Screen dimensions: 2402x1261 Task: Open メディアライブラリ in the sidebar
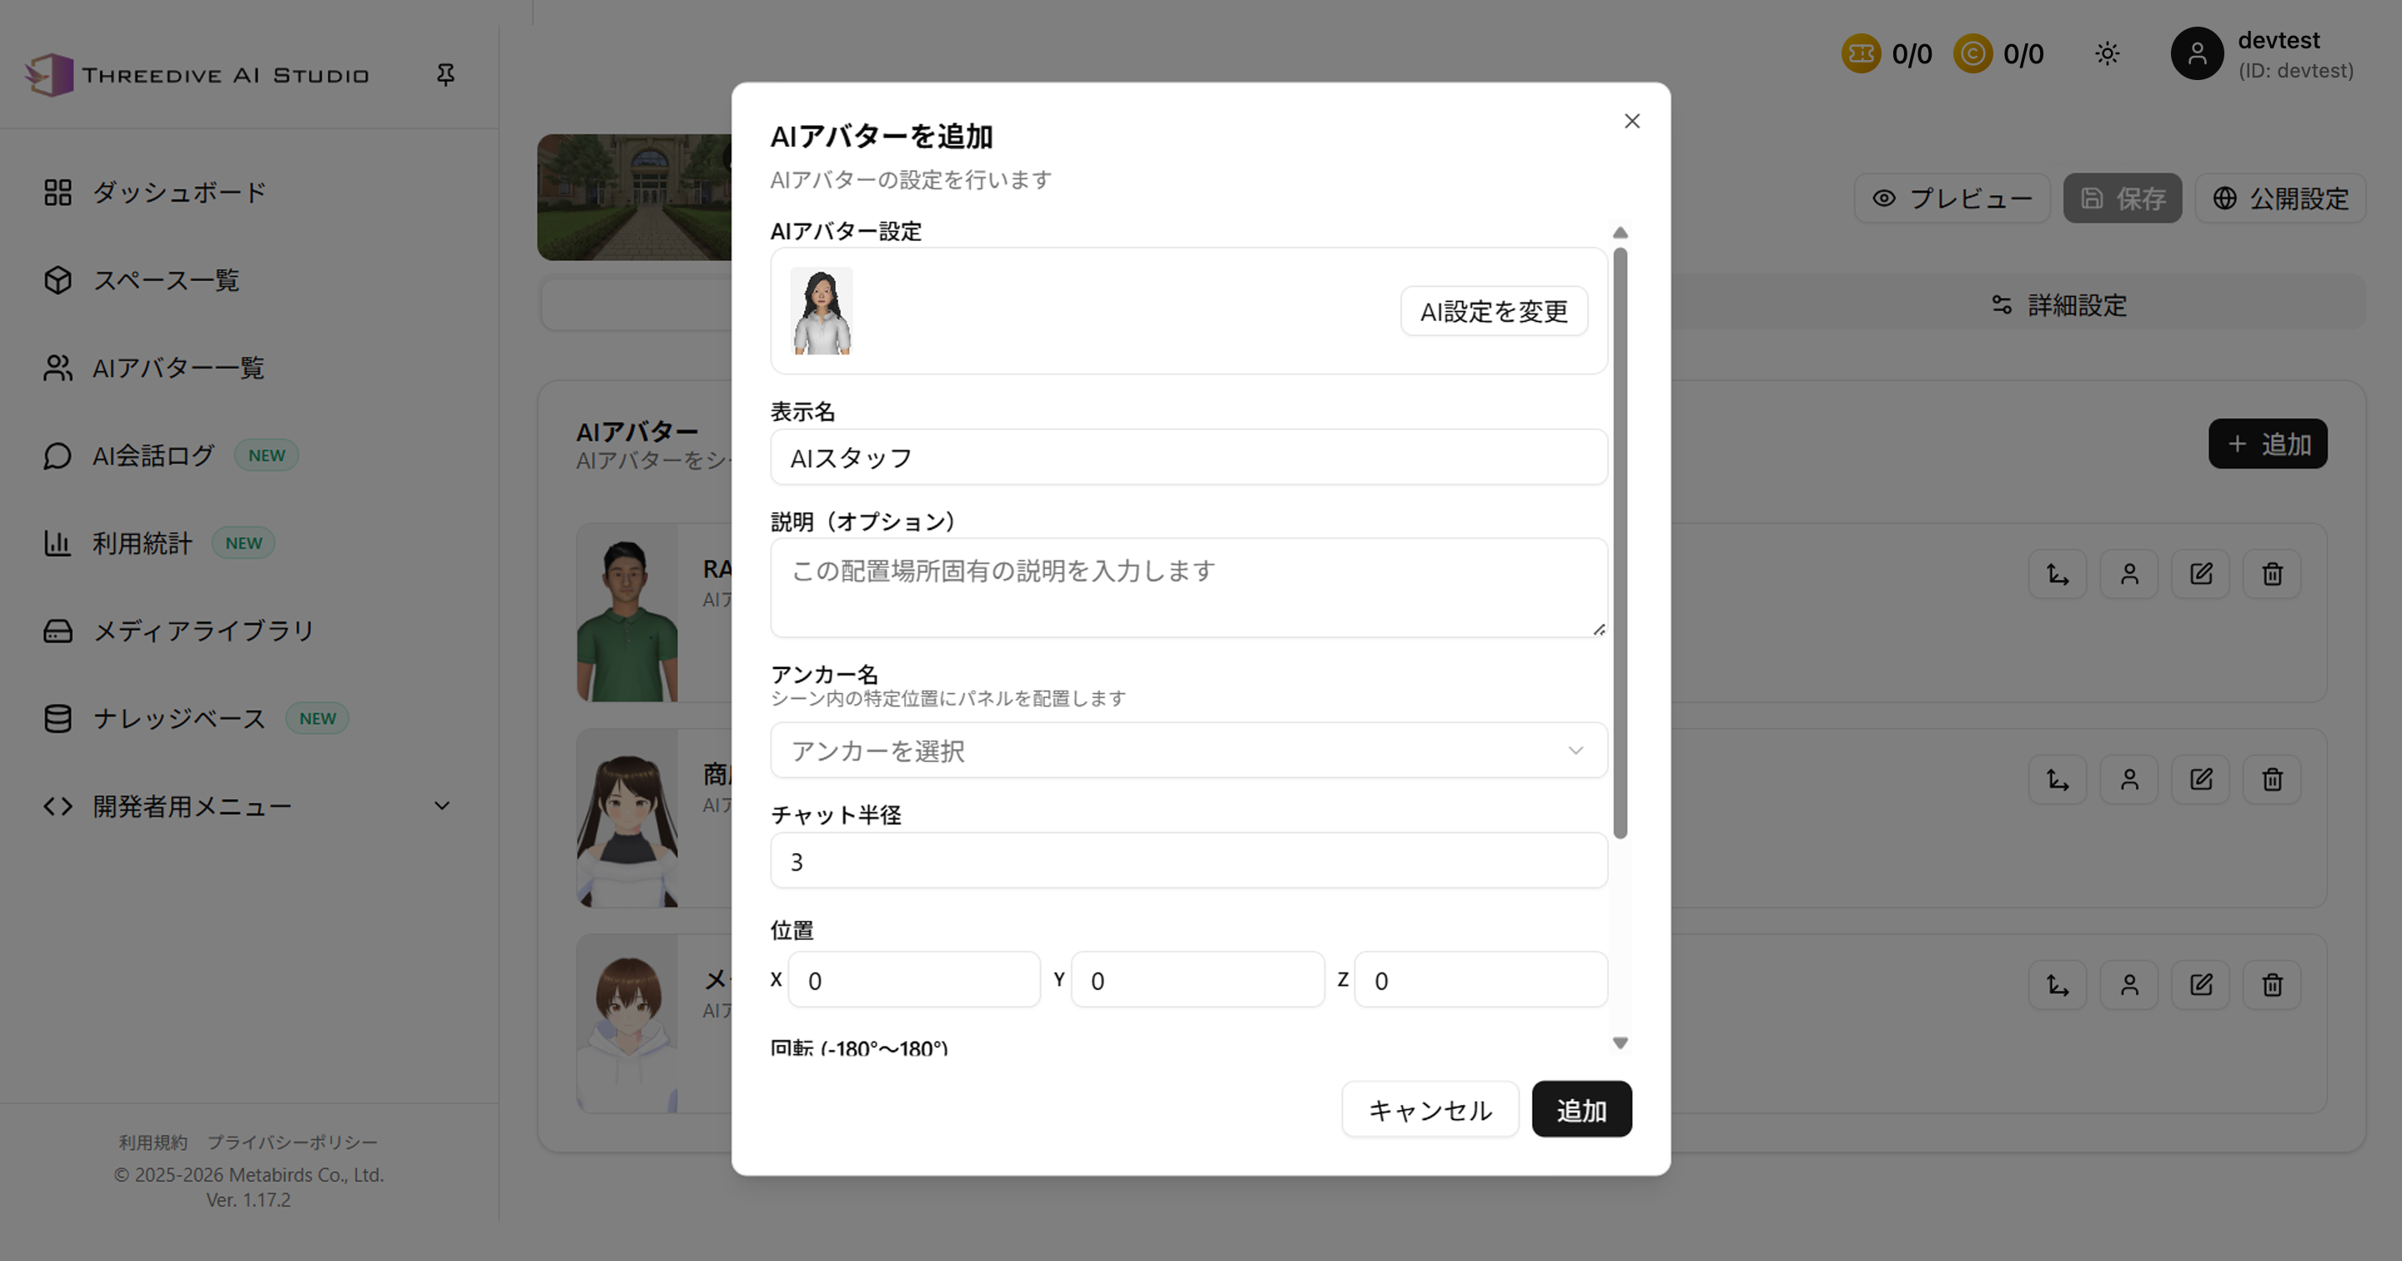pyautogui.click(x=179, y=631)
